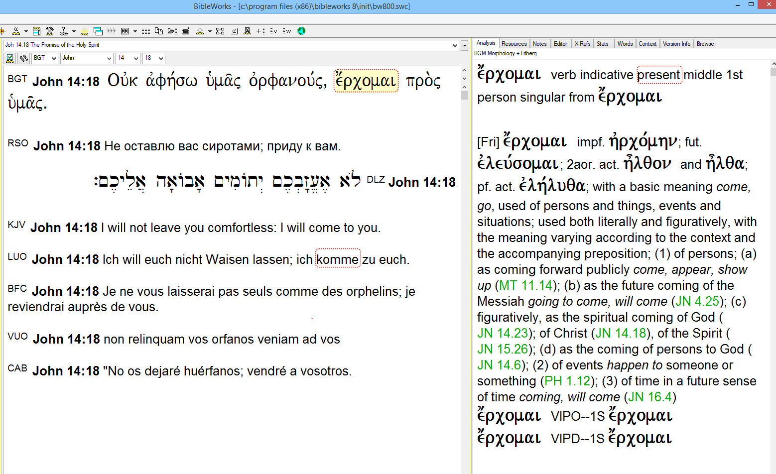Click the copy pages icon
Screen dimensions: 776x474
(x=159, y=31)
